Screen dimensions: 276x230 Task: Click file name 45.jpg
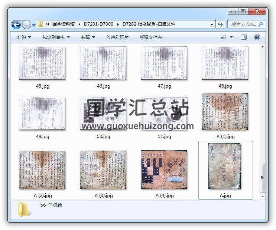pyautogui.click(x=43, y=86)
